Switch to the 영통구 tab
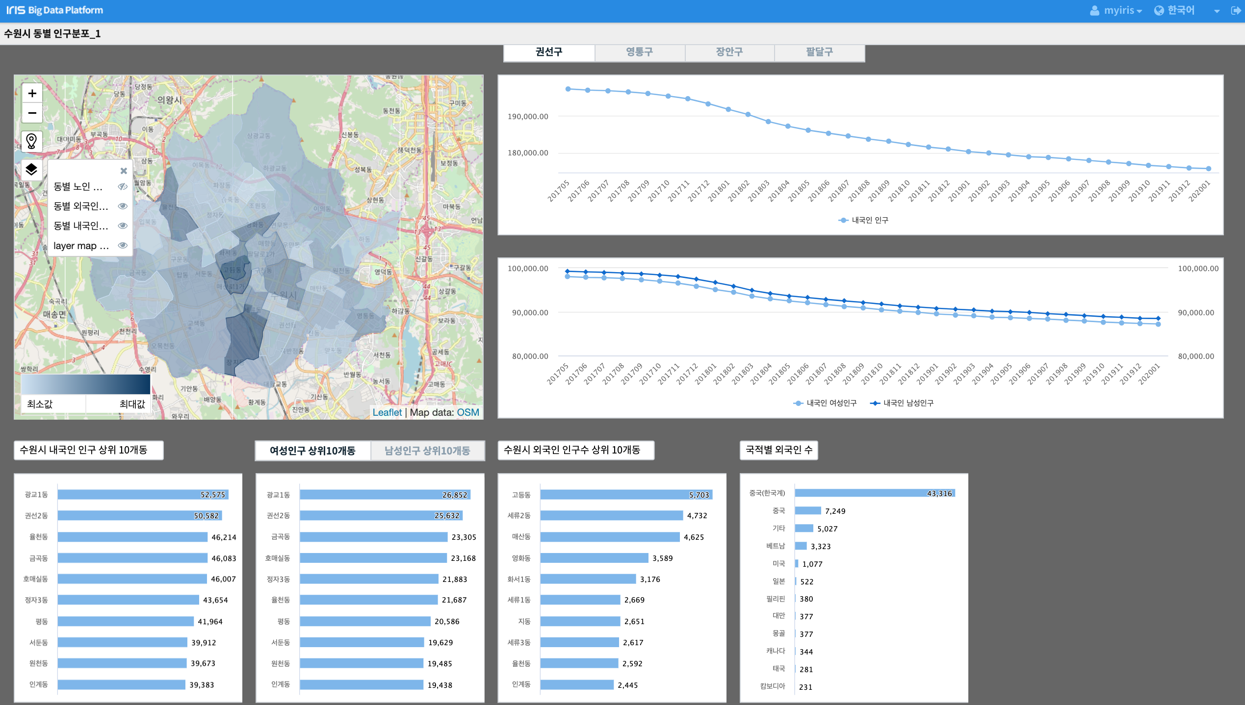Screen dimensions: 1245x705 pyautogui.click(x=639, y=52)
